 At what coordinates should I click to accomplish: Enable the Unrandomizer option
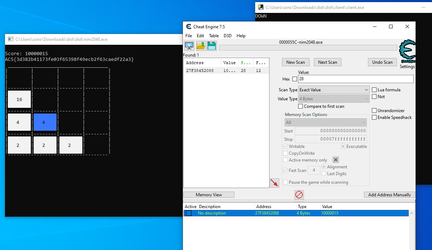[374, 111]
